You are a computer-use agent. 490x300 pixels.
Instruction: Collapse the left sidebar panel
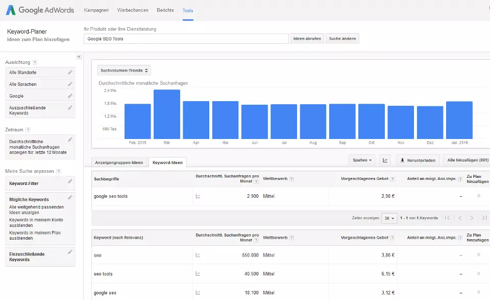(x=79, y=57)
